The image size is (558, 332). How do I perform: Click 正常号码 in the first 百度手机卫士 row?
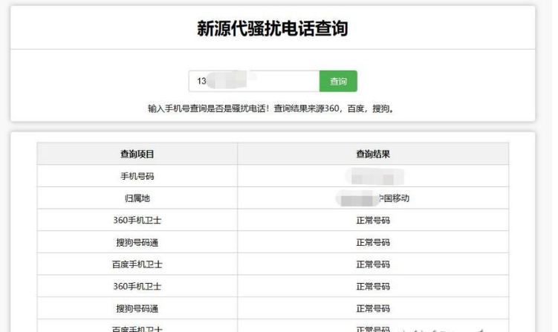point(373,264)
